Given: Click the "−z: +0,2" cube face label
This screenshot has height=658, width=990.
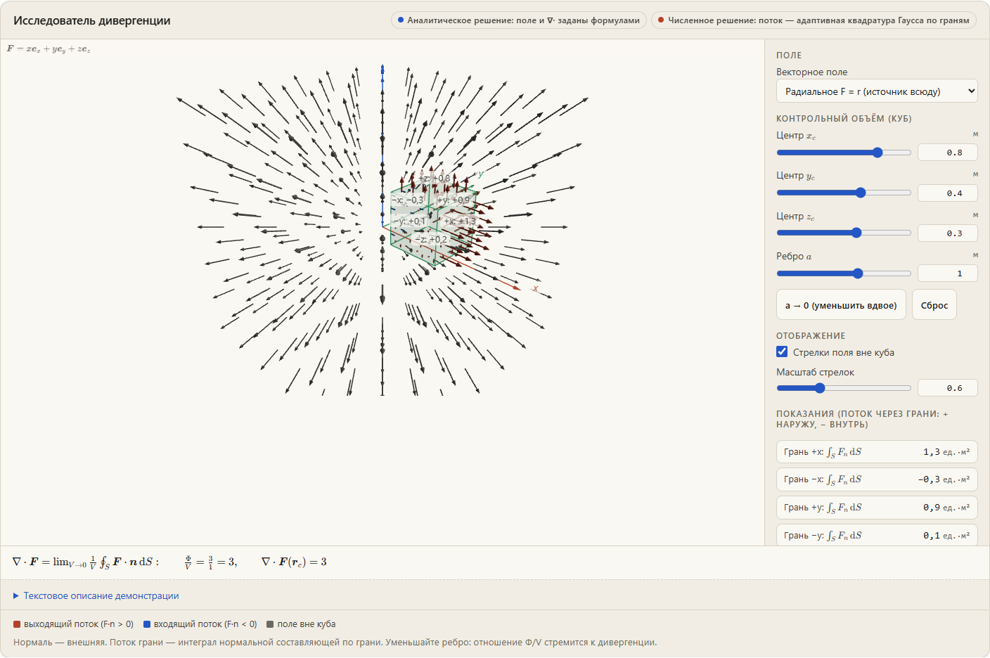Looking at the screenshot, I should (431, 240).
